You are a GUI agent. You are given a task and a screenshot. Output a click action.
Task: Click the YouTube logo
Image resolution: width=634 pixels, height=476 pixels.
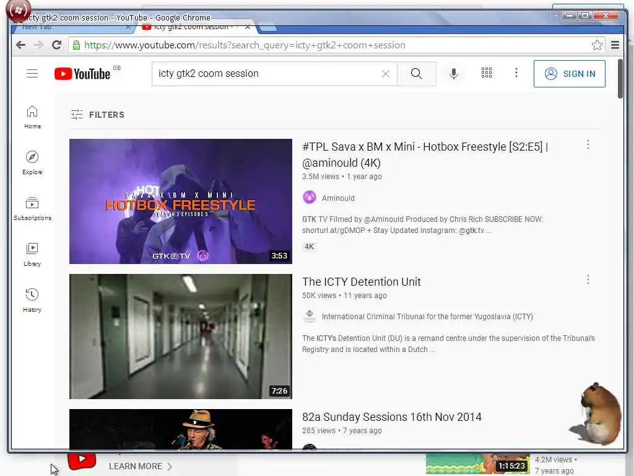click(82, 74)
